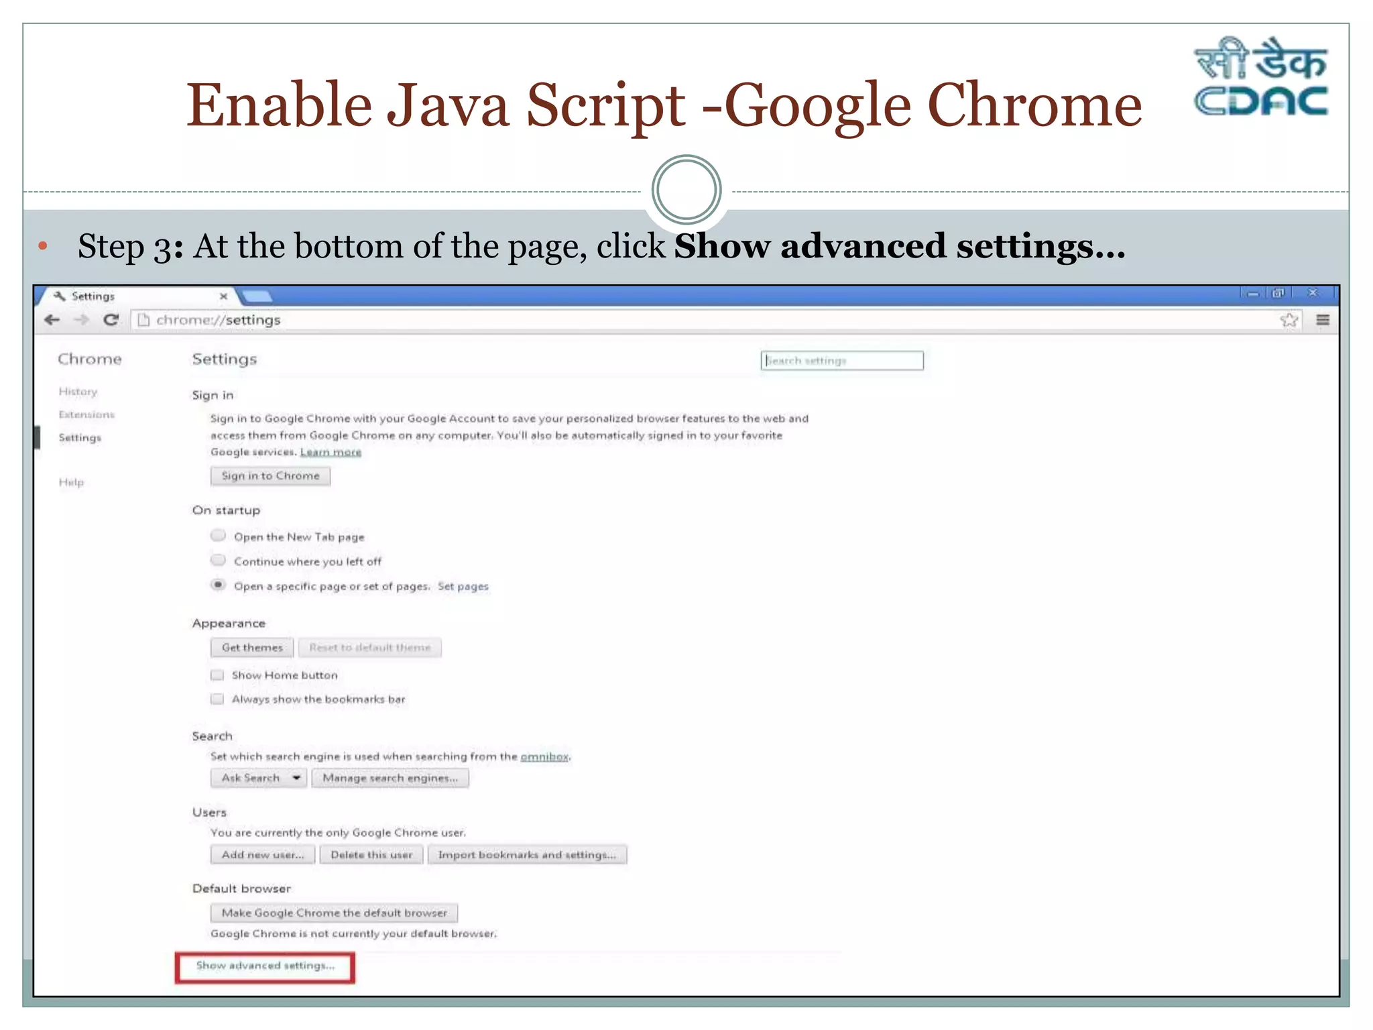Select Open a specific page option
The image size is (1373, 1030).
click(218, 585)
